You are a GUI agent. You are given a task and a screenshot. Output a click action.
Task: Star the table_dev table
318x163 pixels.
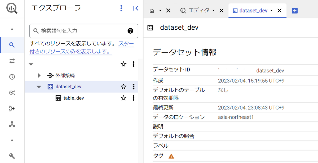(123, 98)
